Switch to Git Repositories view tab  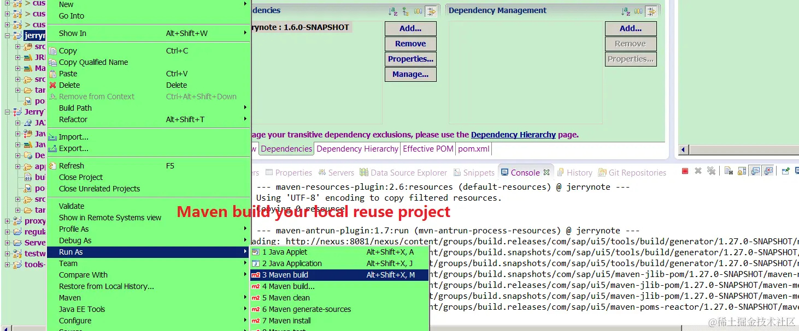pyautogui.click(x=632, y=172)
